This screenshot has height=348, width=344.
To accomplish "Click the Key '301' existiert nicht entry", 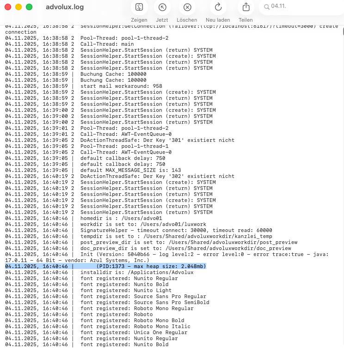I will pos(157,140).
